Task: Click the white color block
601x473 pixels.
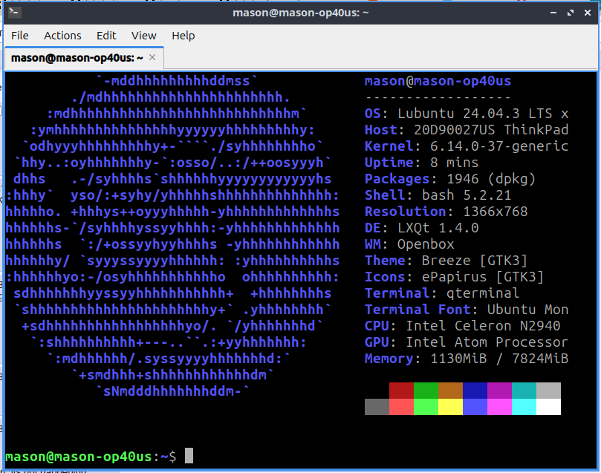Action: (548, 407)
